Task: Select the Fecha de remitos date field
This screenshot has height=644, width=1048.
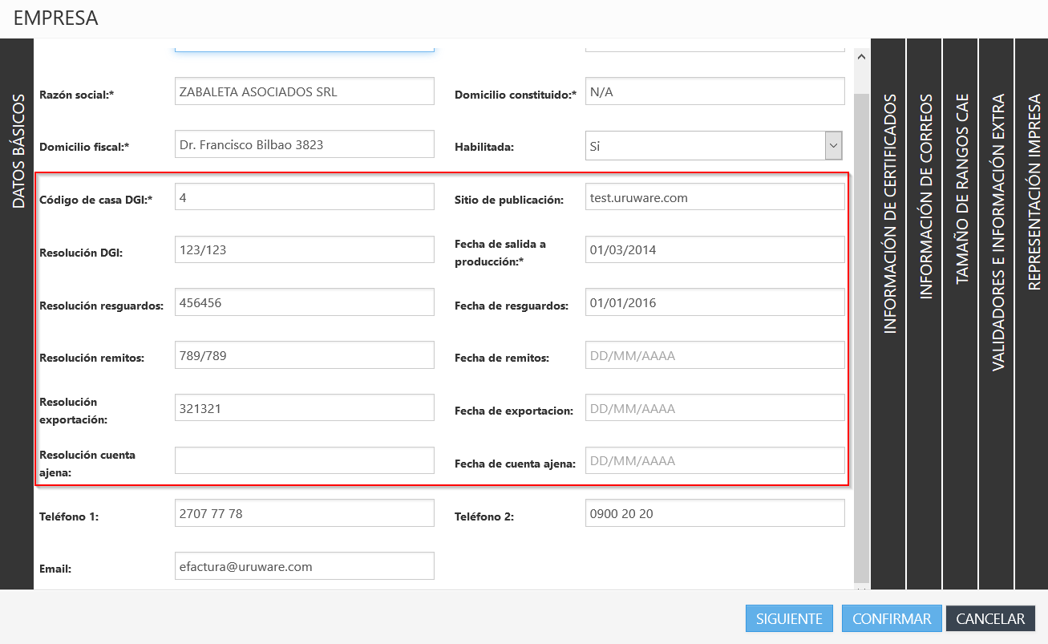Action: click(x=714, y=355)
